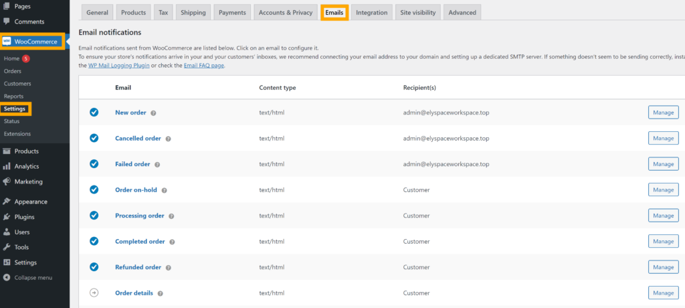685x308 pixels.
Task: Switch to the Shipping settings tab
Action: pos(193,13)
